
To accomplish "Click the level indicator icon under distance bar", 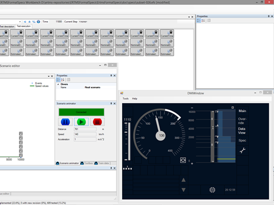I will point(127,168).
